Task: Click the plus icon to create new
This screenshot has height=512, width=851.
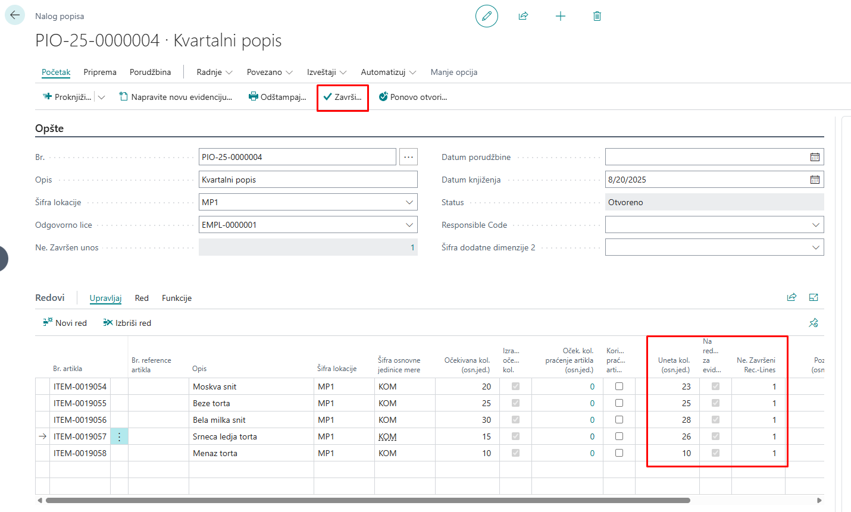Action: 560,16
